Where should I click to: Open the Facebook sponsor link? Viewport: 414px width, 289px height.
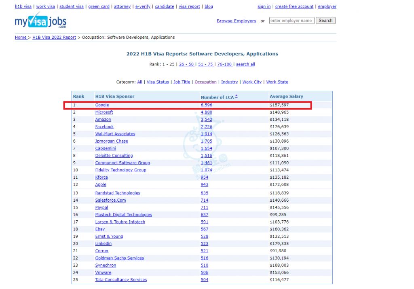tap(104, 127)
